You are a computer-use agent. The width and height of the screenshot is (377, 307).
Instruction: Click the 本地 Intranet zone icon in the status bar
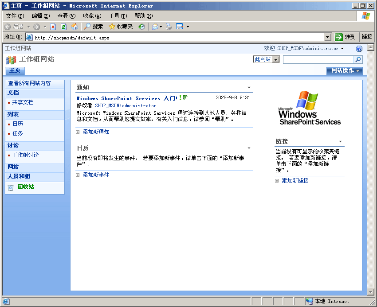pyautogui.click(x=309, y=301)
